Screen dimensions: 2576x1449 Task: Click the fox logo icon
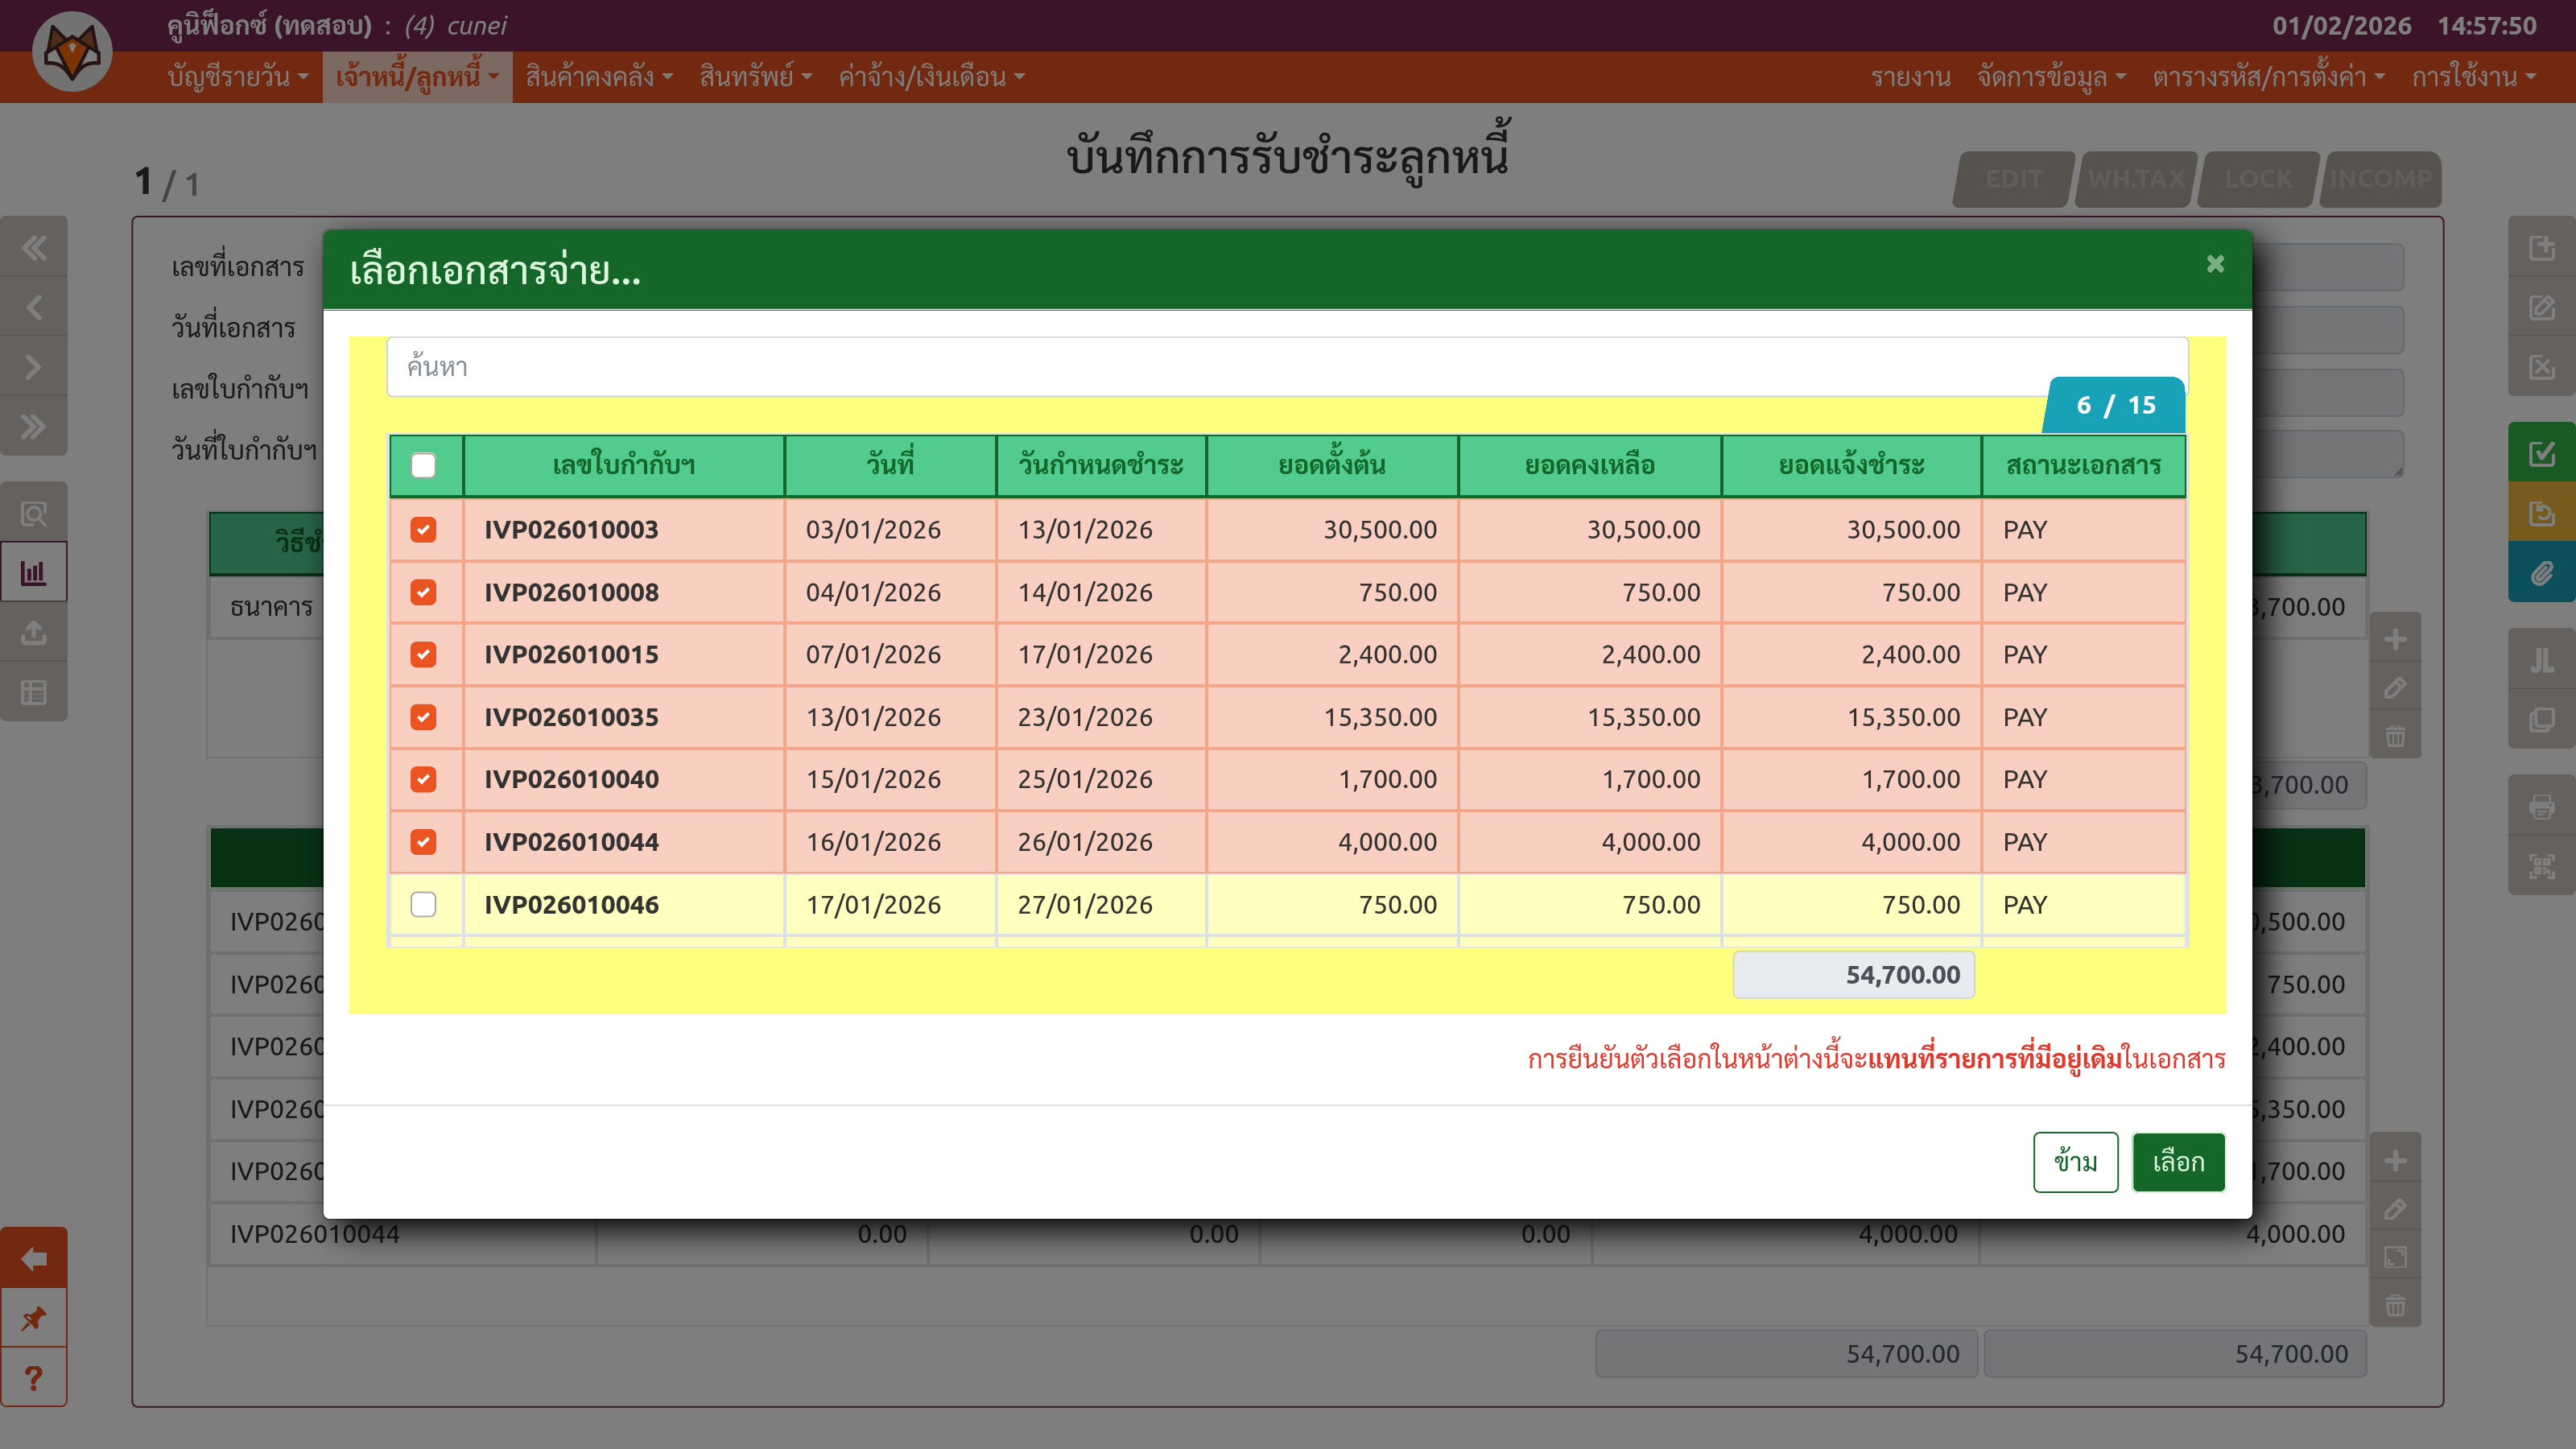click(72, 50)
